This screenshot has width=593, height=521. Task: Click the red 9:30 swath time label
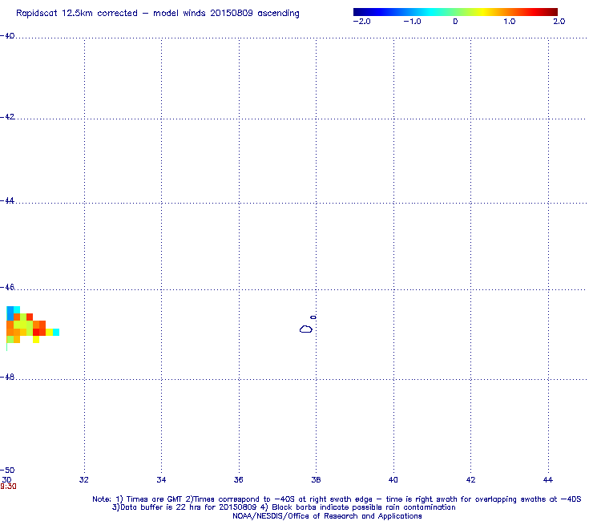(8, 487)
